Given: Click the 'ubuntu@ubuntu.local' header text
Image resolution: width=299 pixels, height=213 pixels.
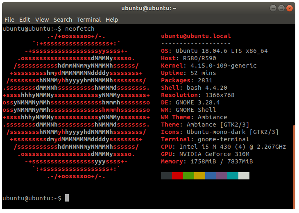Looking at the screenshot, I should [196, 36].
